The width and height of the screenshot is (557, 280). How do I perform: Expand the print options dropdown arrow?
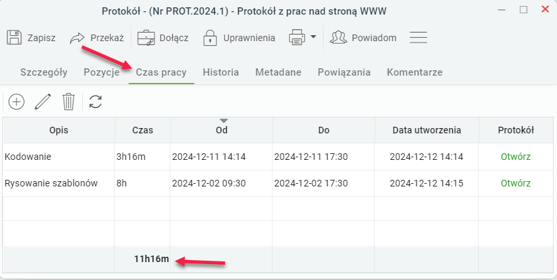point(313,36)
